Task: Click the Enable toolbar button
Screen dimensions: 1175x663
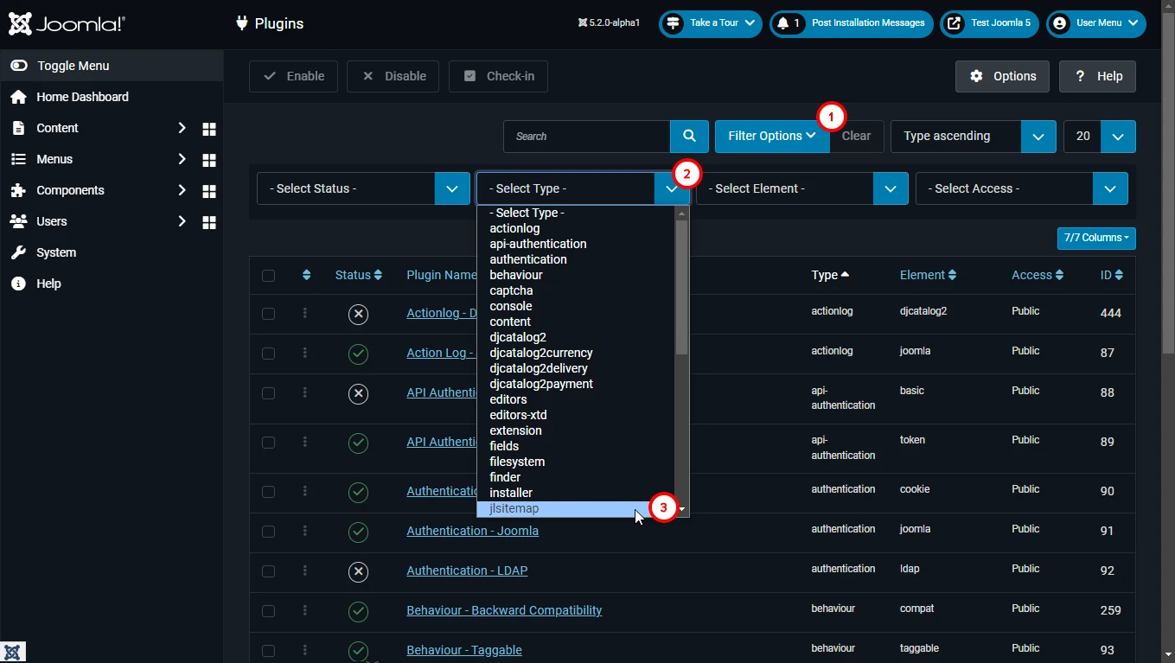Action: pyautogui.click(x=293, y=76)
